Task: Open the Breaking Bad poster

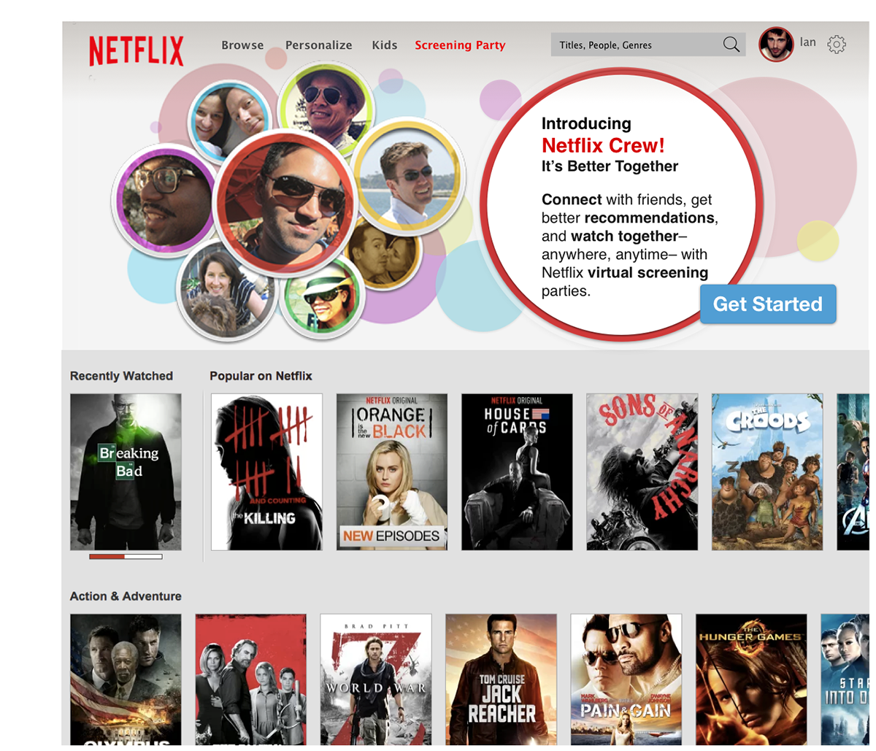Action: click(x=126, y=472)
